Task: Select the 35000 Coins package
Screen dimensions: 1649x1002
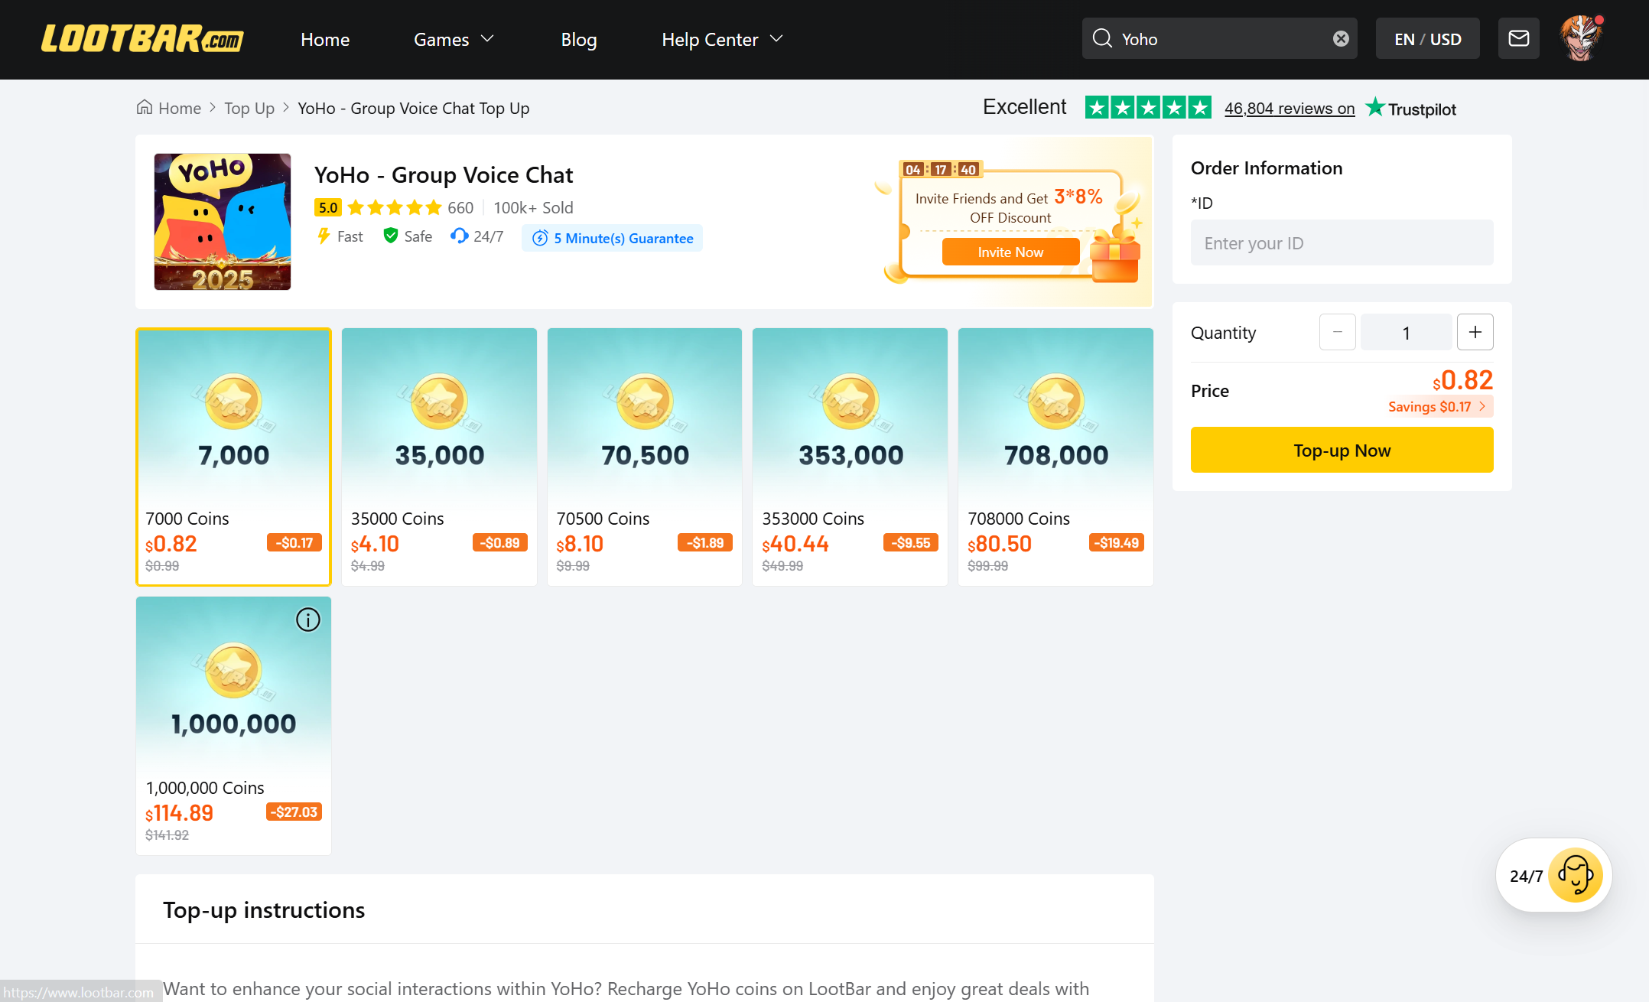Action: 439,457
